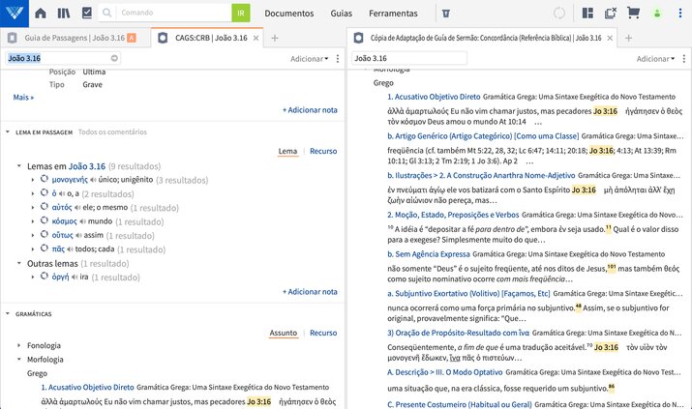Select the Lema sort option
692x409 pixels.
pyautogui.click(x=287, y=151)
